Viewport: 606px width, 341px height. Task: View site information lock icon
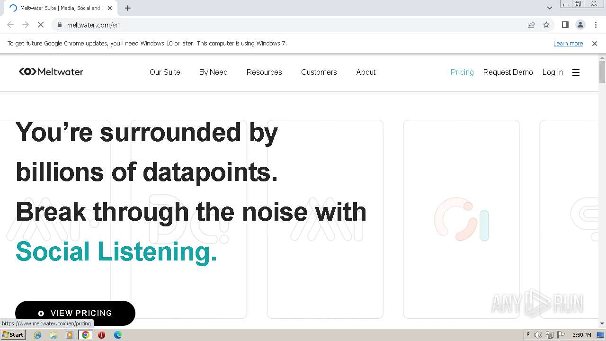click(59, 25)
